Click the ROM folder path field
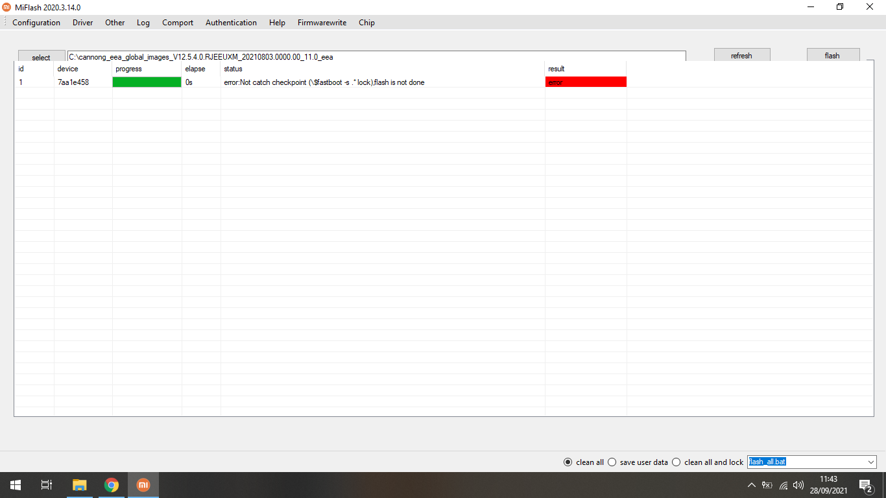Screen dimensions: 886x498 pos(376,56)
